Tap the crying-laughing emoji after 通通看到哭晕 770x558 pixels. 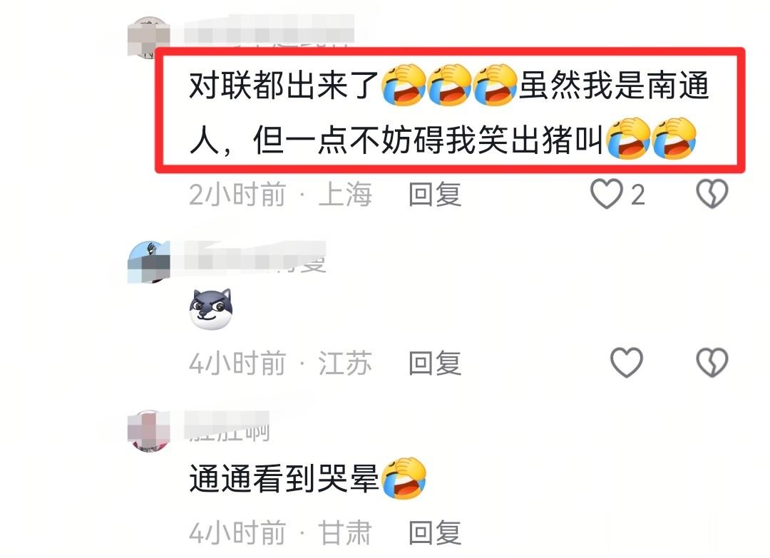point(404,478)
